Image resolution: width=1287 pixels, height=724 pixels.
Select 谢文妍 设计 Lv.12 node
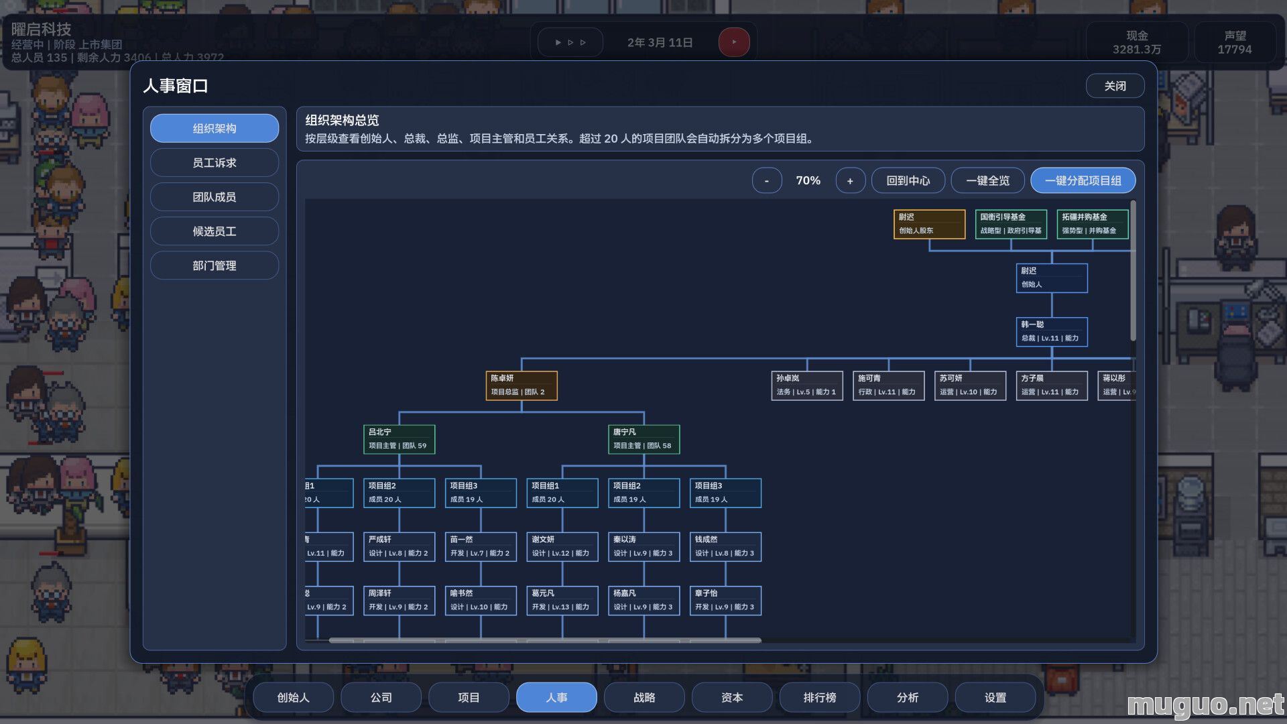point(562,546)
